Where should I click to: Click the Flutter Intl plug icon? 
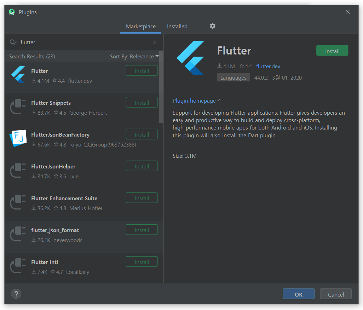coord(18,266)
